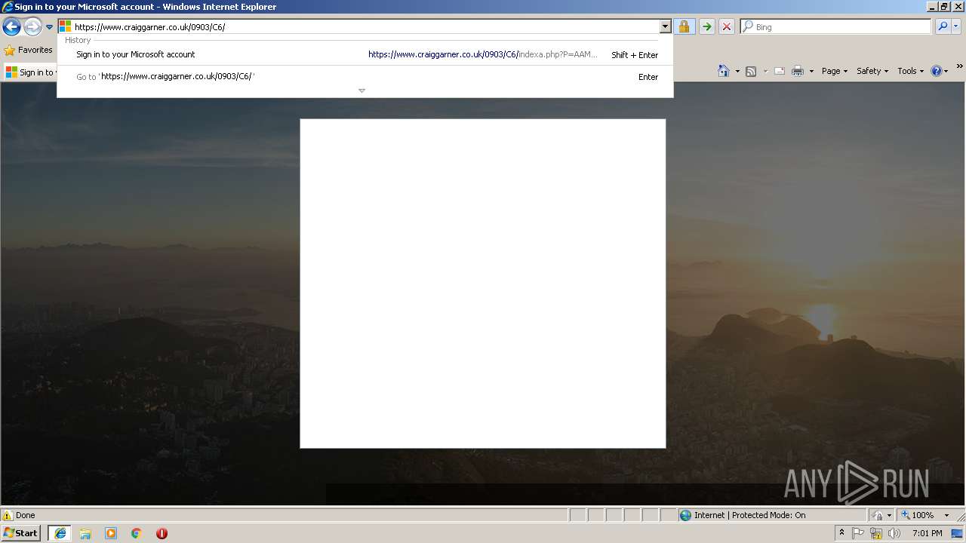
Task: Expand command bar overflow chevrons
Action: pyautogui.click(x=960, y=66)
